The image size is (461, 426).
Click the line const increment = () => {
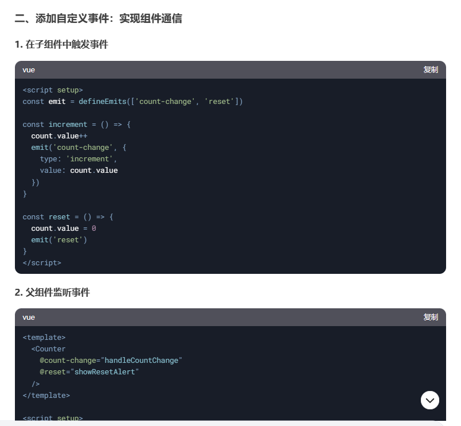coord(77,125)
